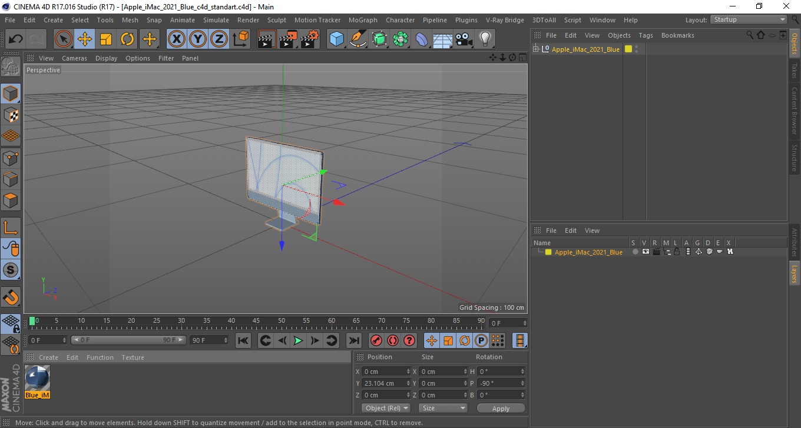Click Go to Previous Frame button
Viewport: 801px width, 428px height.
[x=282, y=340]
